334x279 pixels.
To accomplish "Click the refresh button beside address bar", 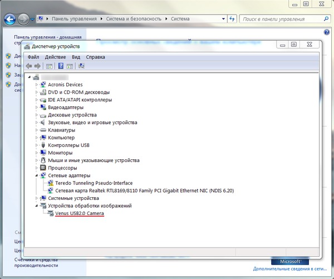I will (x=232, y=19).
